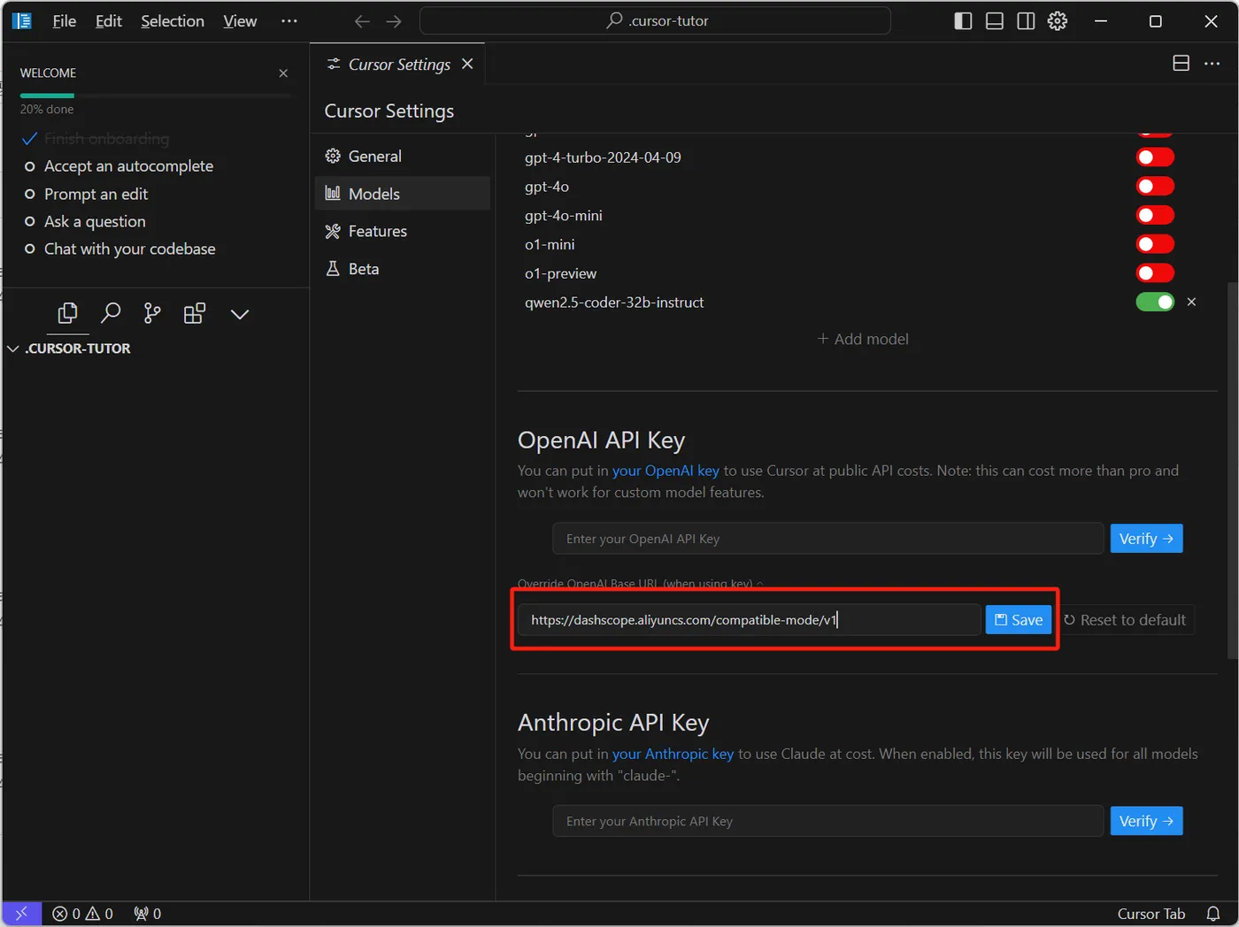
Task: Expand more sidebar views chevron
Action: [x=240, y=314]
